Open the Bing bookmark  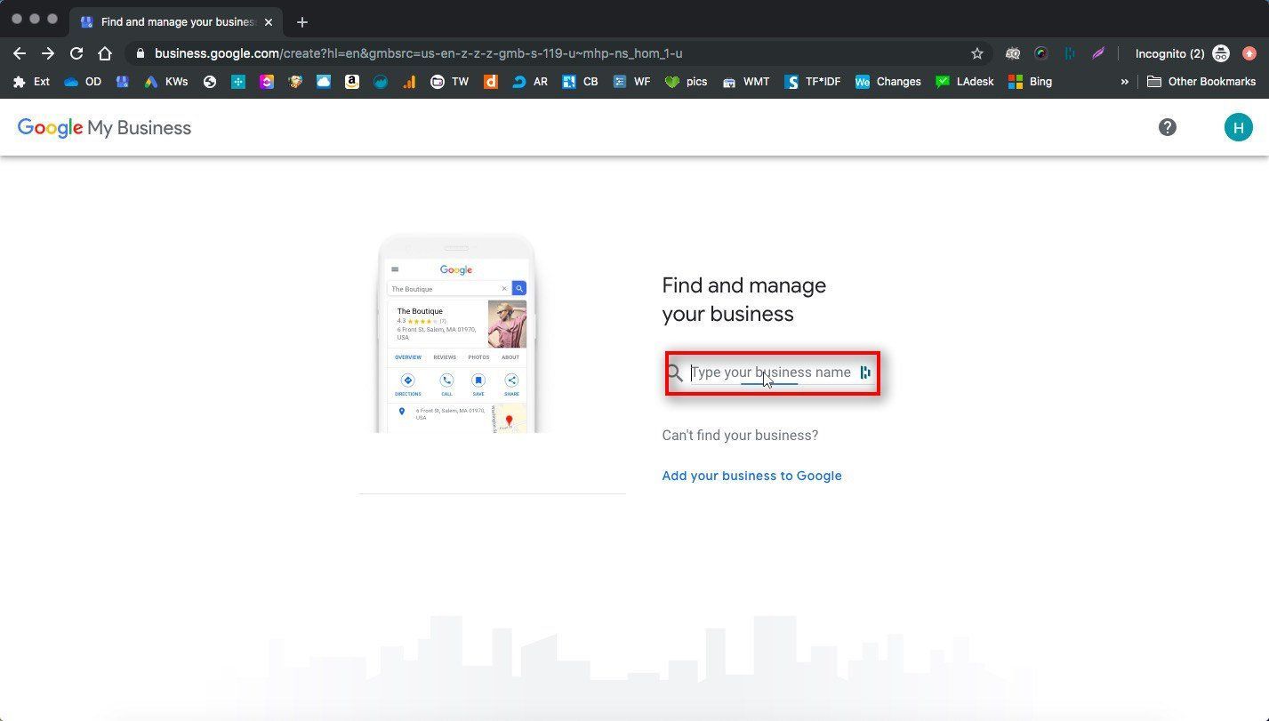click(1030, 82)
